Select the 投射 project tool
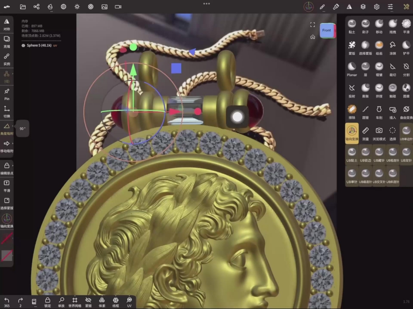This screenshot has width=413, height=309. coord(352,91)
